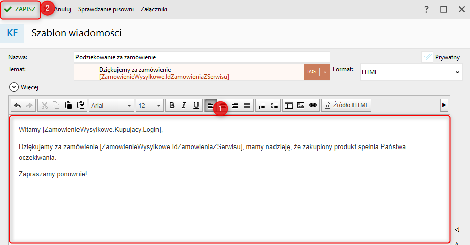Insert an image into the message
Image resolution: width=470 pixels, height=245 pixels.
[301, 105]
